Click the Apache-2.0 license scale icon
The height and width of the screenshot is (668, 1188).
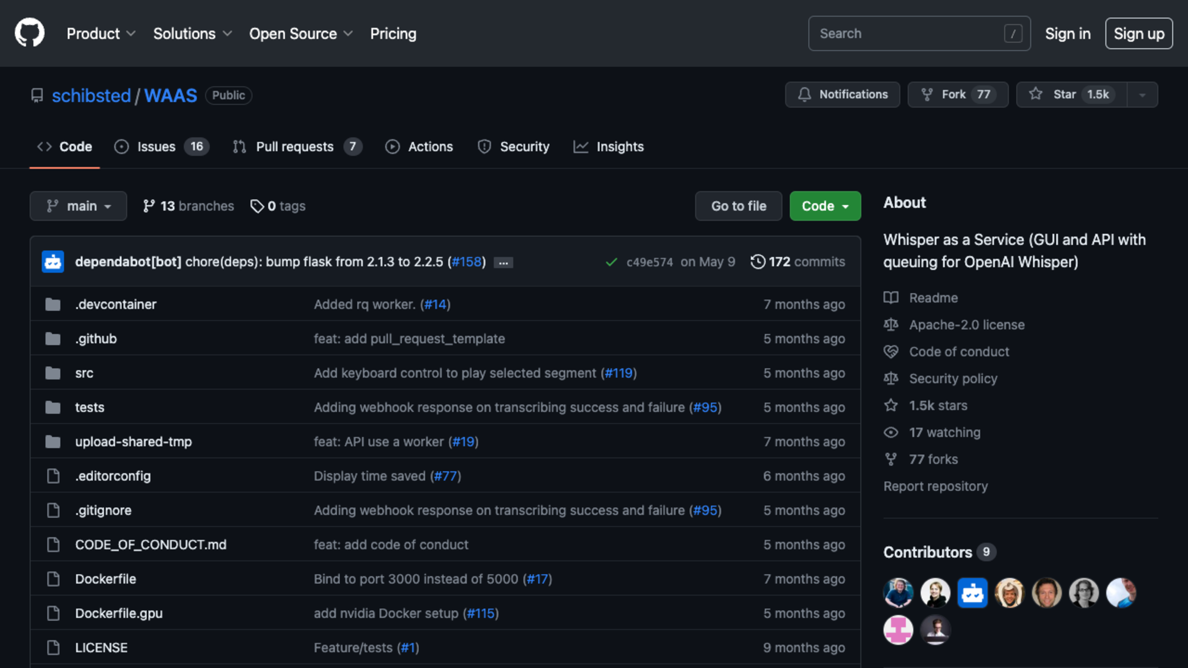(x=891, y=324)
